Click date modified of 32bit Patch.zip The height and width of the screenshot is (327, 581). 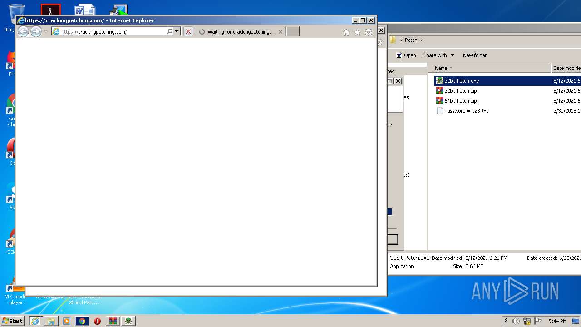pyautogui.click(x=566, y=91)
